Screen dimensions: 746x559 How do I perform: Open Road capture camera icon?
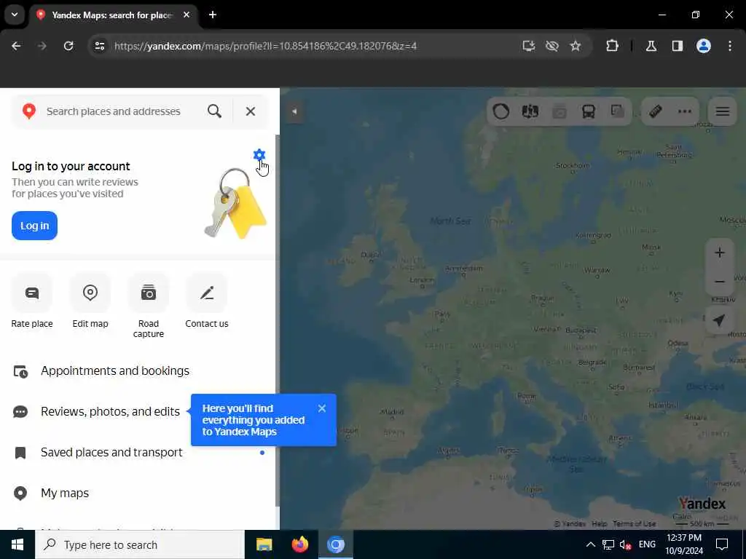[149, 293]
